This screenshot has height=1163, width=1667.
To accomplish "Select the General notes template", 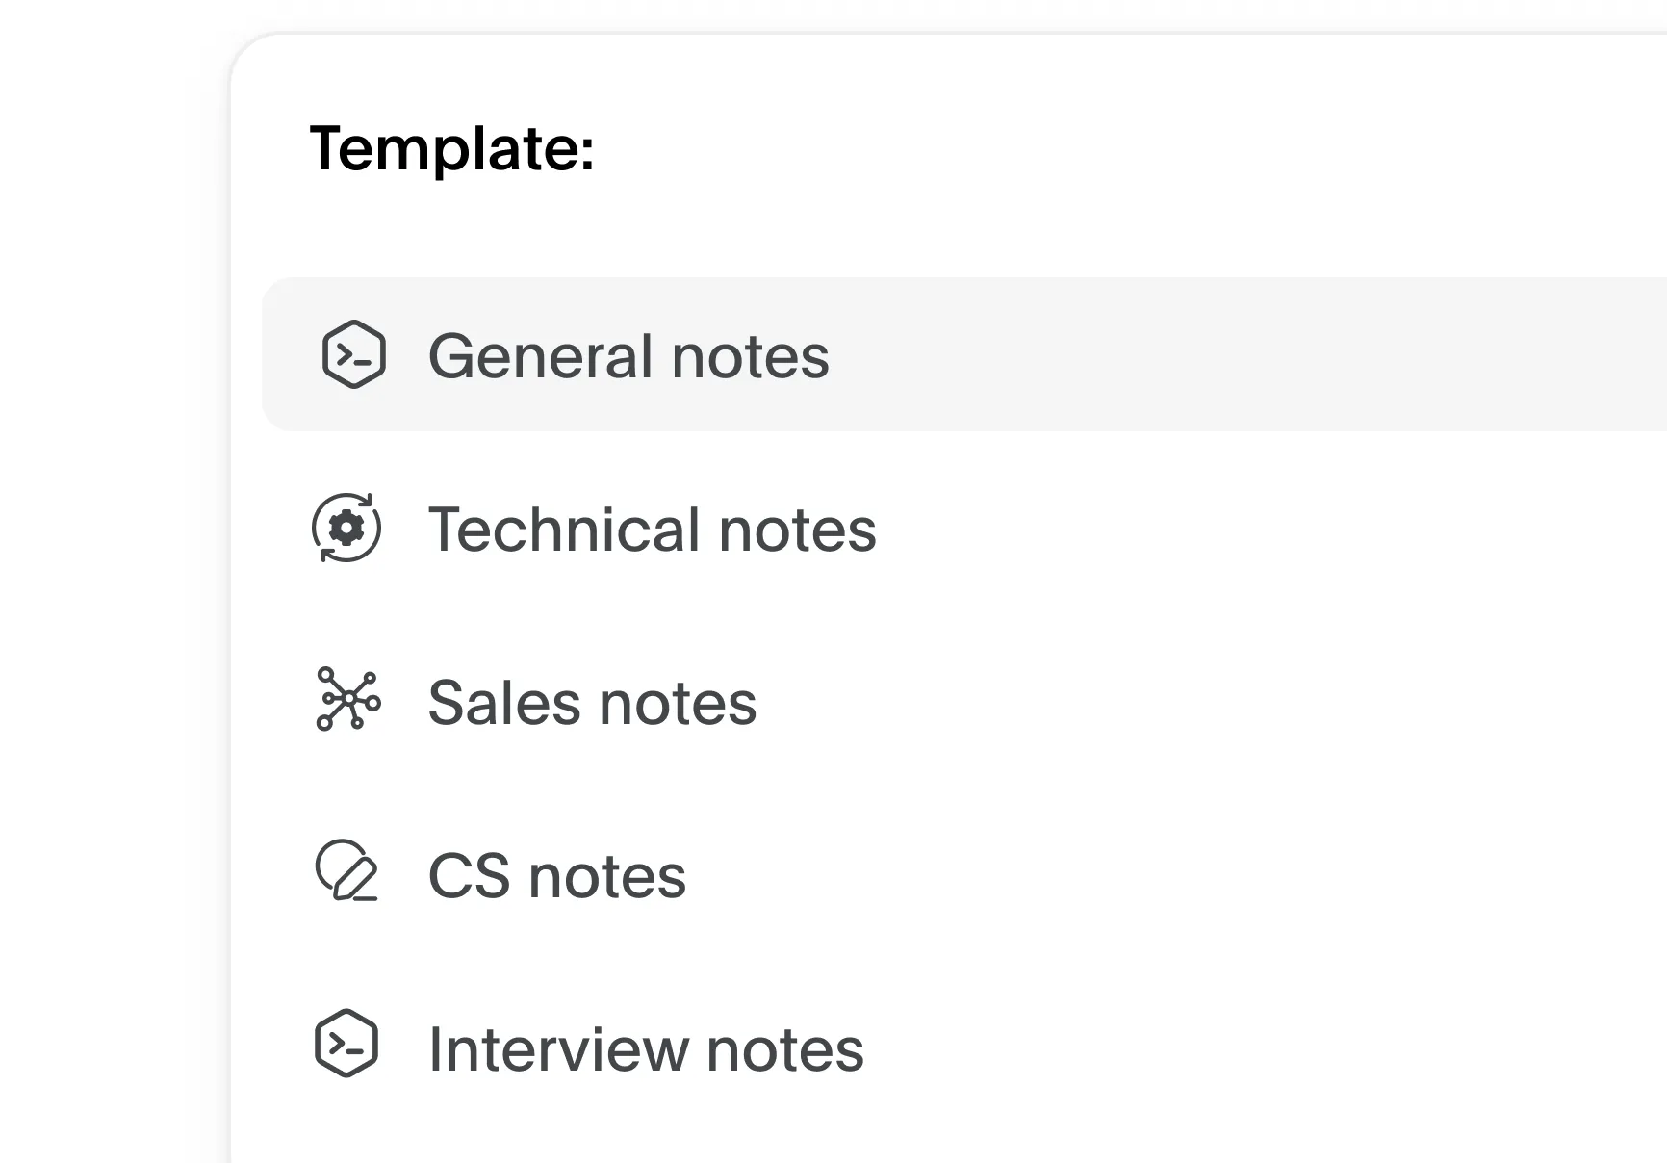I will 628,356.
